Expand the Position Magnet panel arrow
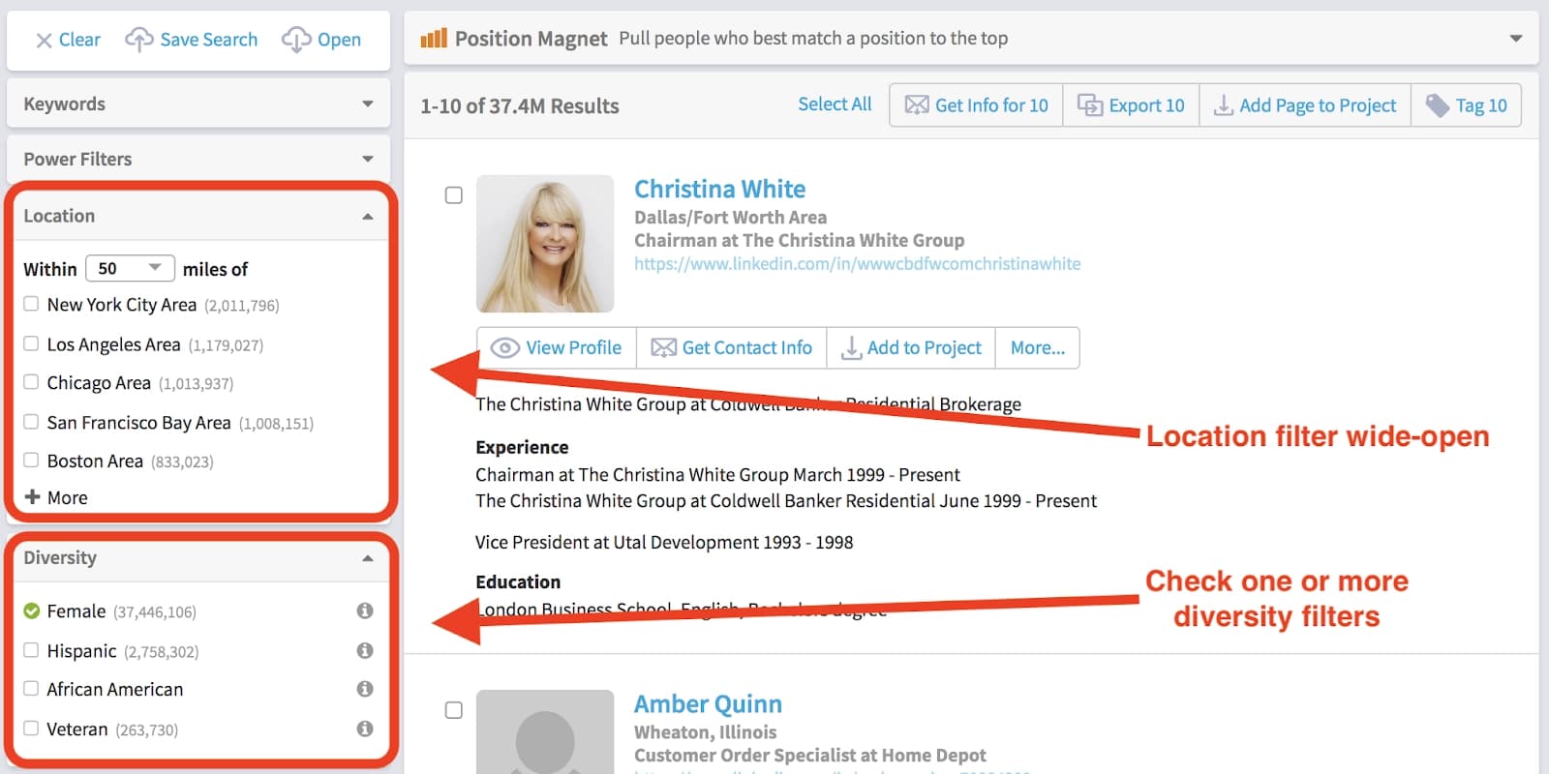1549x774 pixels. (x=1515, y=39)
